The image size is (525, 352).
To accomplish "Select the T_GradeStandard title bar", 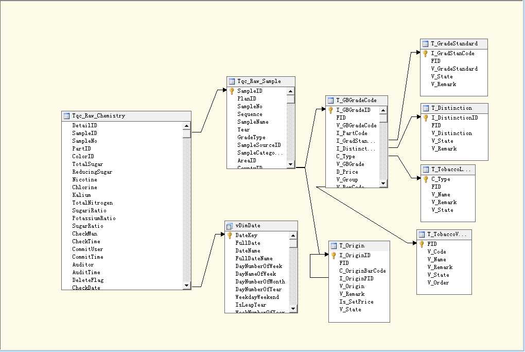I will 454,44.
